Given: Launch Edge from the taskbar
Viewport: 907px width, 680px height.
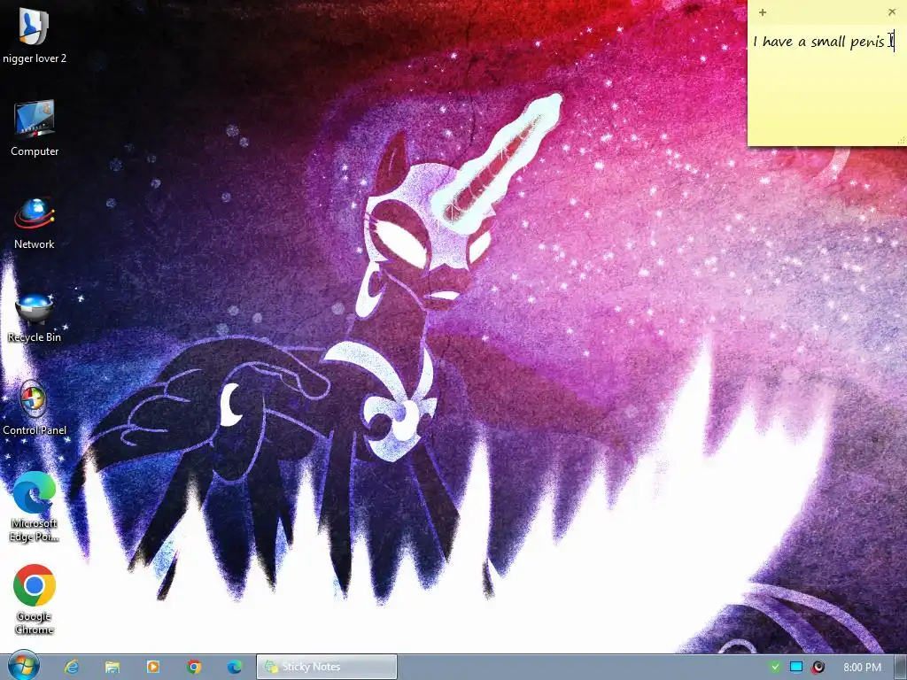Looking at the screenshot, I should pos(234,667).
